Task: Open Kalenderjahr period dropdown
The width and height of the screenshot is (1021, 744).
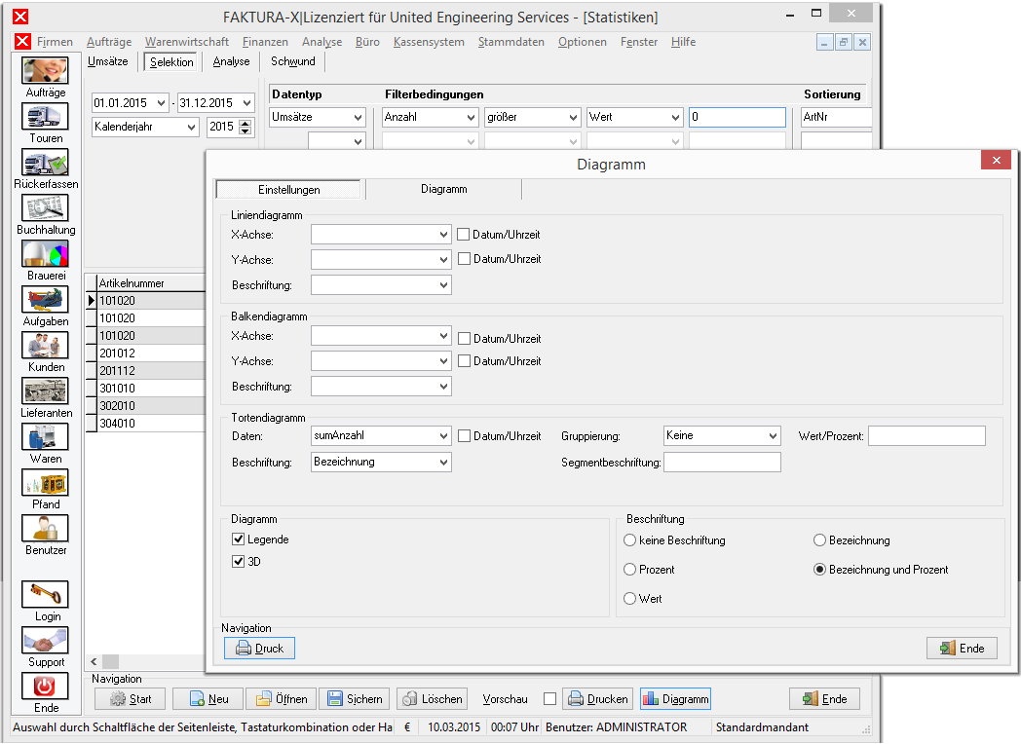Action: click(x=146, y=127)
